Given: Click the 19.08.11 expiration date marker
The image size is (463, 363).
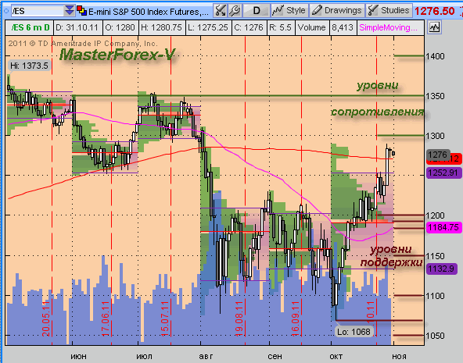Looking at the screenshot, I should click(x=239, y=319).
